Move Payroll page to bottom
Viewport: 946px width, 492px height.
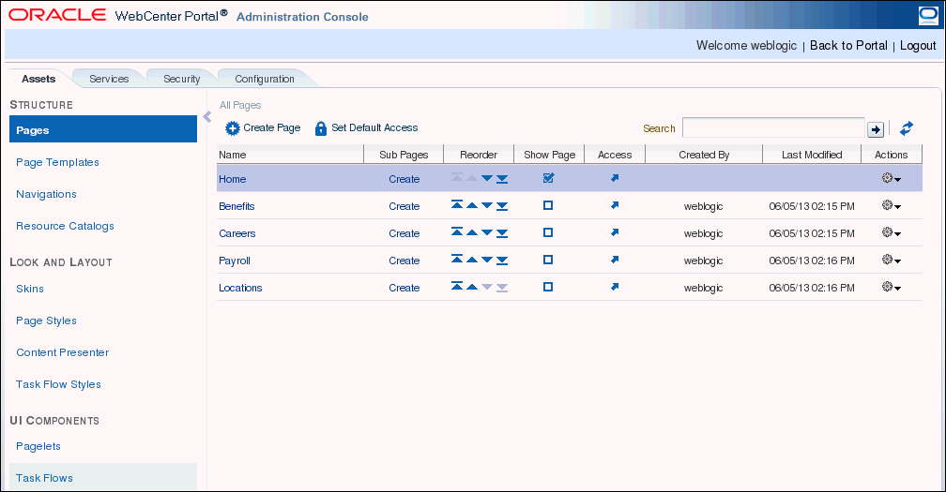(502, 260)
